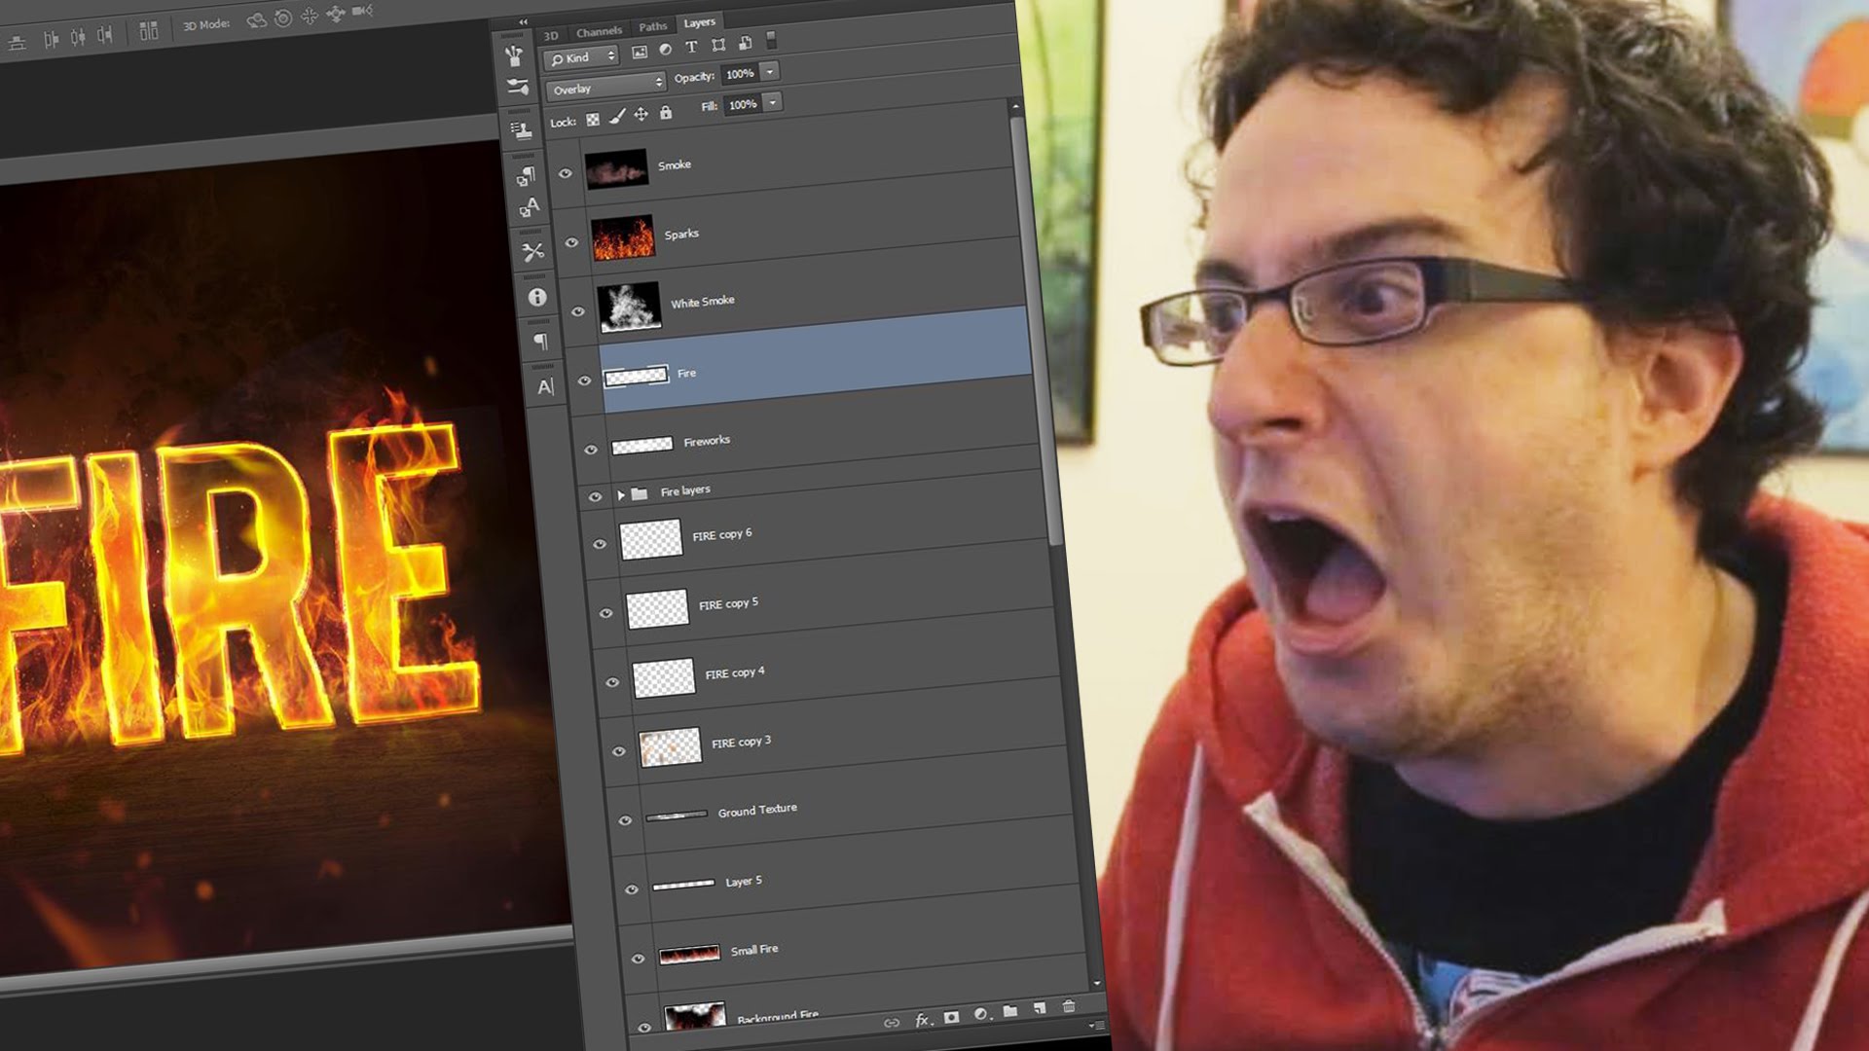Open the Paragraph panel icon
Screen dimensions: 1869x1051
(x=541, y=342)
